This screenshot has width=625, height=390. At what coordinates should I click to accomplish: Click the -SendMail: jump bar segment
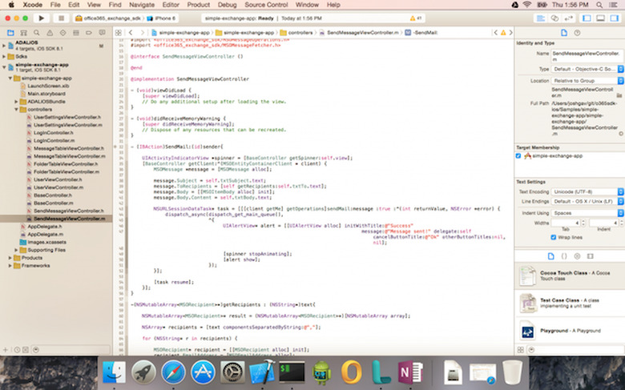(x=421, y=33)
